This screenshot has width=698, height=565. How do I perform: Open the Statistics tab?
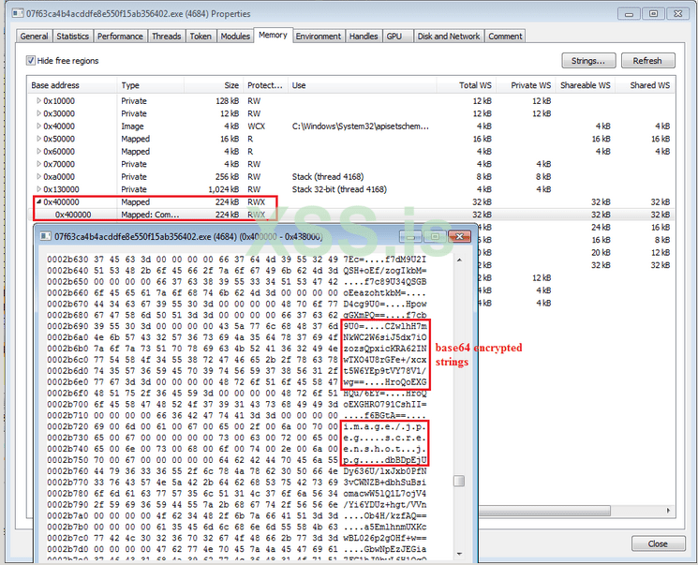click(x=72, y=37)
